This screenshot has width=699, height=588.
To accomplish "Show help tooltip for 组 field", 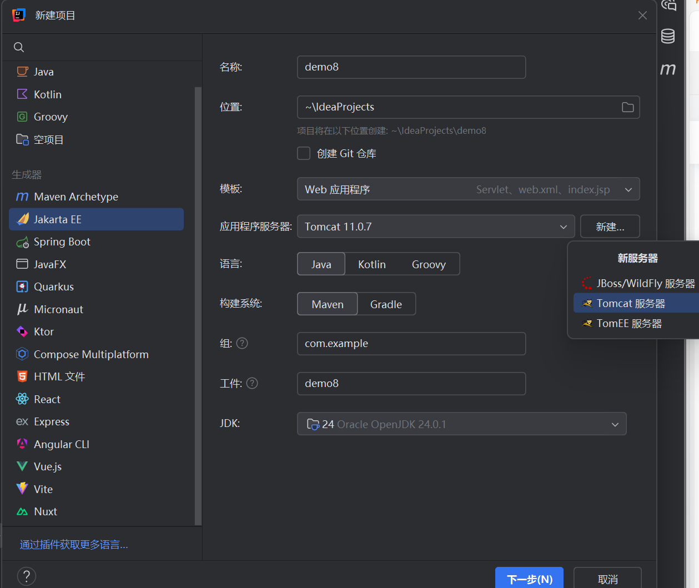I will [242, 343].
